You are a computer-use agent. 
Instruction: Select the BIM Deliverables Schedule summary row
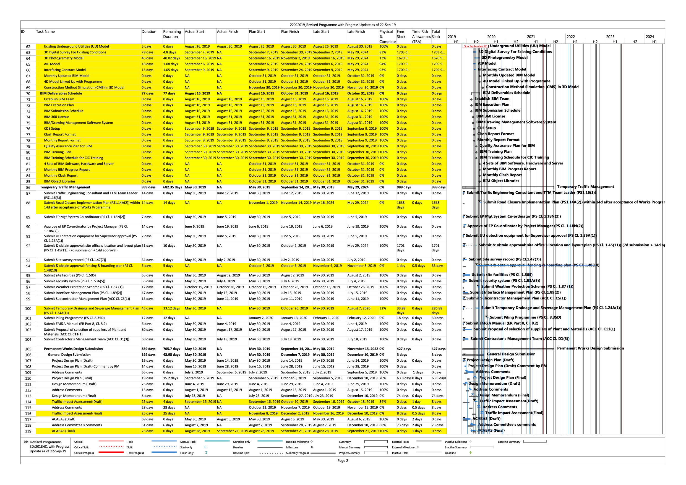click(x=61, y=93)
